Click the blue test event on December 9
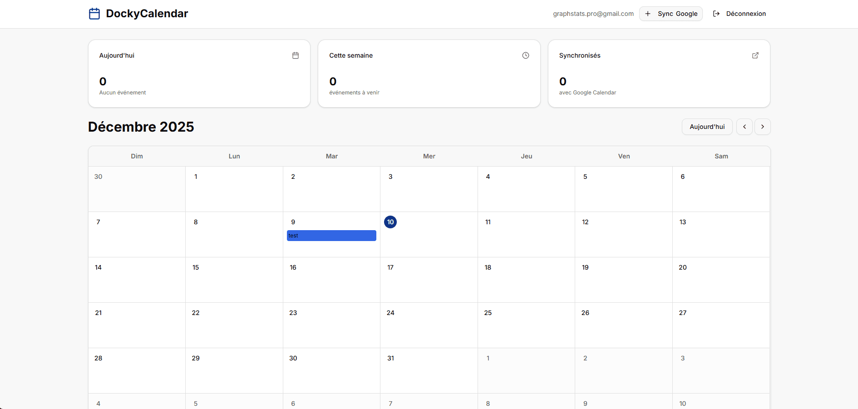The height and width of the screenshot is (409, 858). coord(331,235)
